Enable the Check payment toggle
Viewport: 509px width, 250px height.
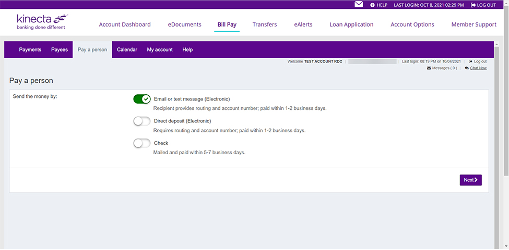pos(141,143)
